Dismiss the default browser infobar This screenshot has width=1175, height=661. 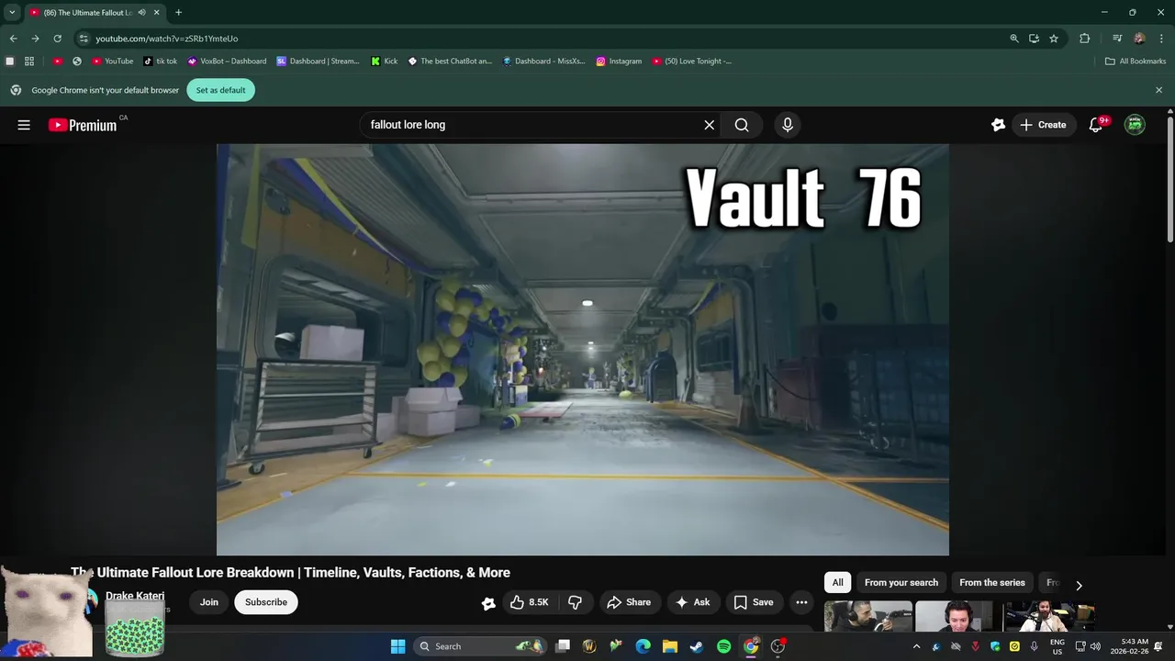pyautogui.click(x=1158, y=90)
